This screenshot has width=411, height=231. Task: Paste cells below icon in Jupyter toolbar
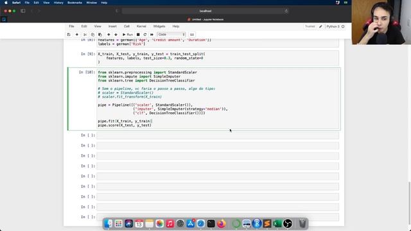click(100, 35)
